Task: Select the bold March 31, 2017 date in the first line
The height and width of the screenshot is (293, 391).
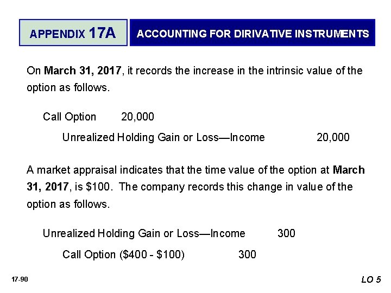Action: 83,71
